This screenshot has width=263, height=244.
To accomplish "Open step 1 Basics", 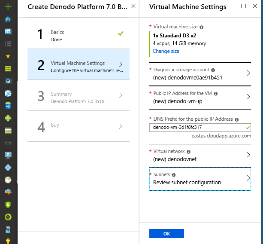I will coord(79,34).
